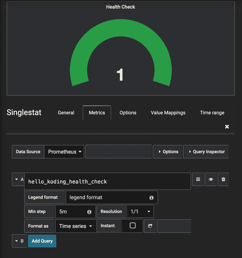This screenshot has height=258, width=242.
Task: Open the Time range tab
Action: click(212, 113)
